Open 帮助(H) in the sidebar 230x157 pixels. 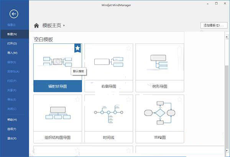click(12, 120)
